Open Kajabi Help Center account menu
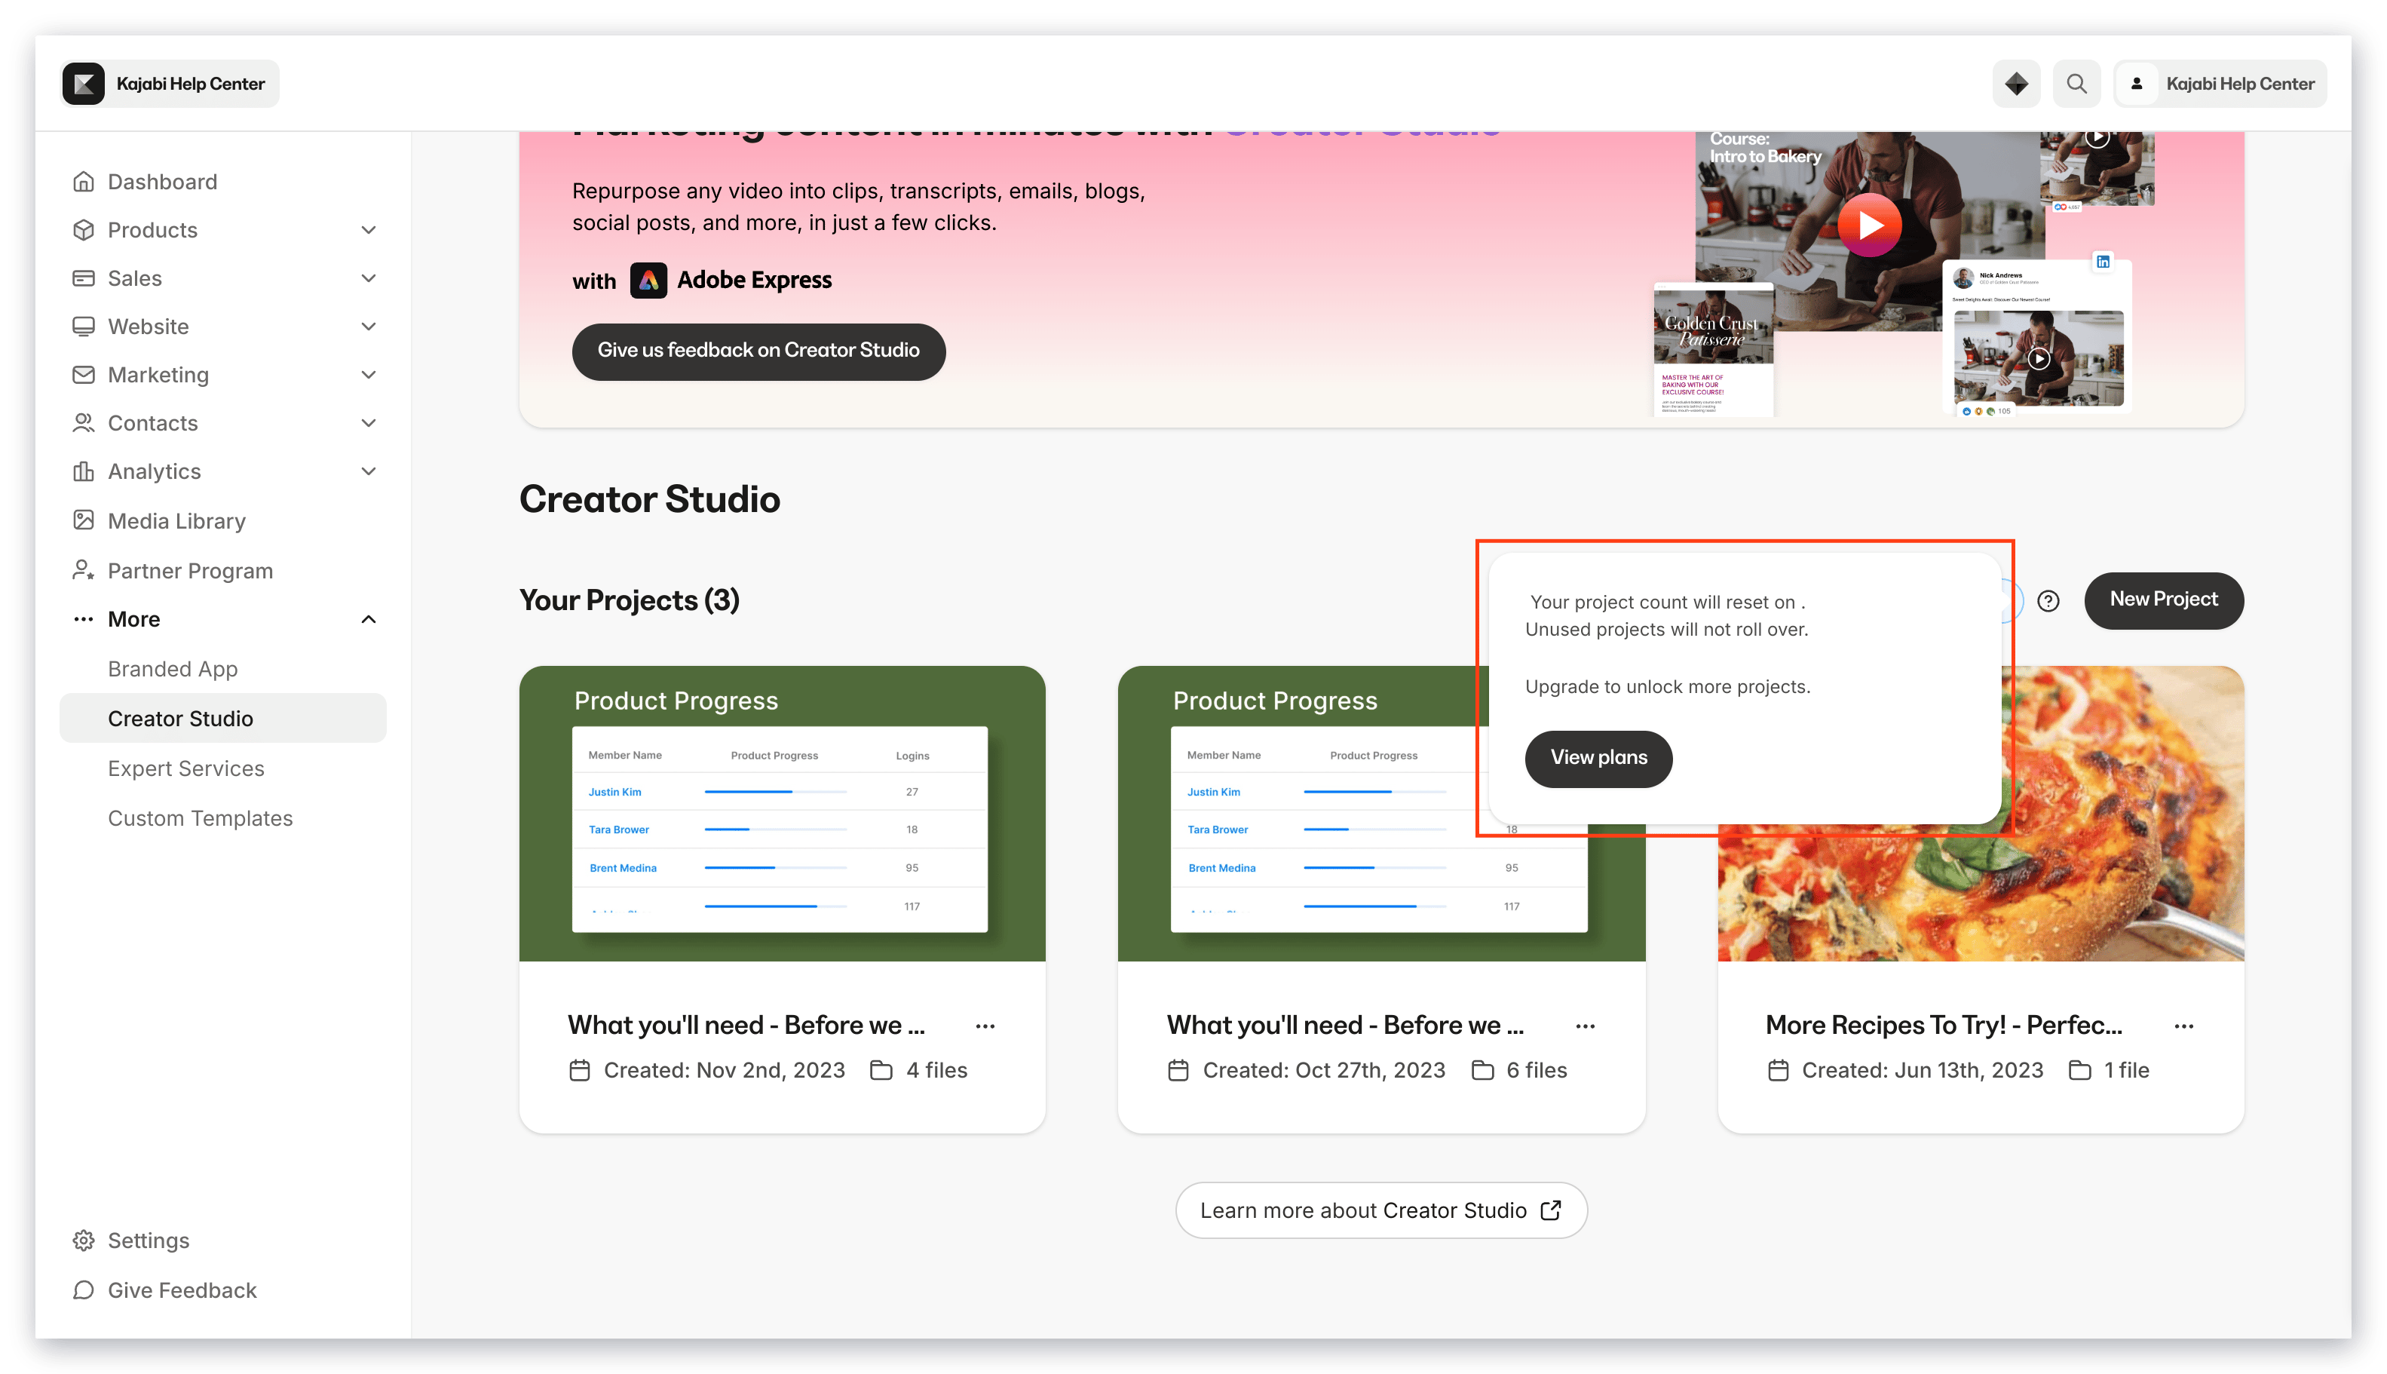Viewport: 2387px width, 1374px height. click(2220, 83)
